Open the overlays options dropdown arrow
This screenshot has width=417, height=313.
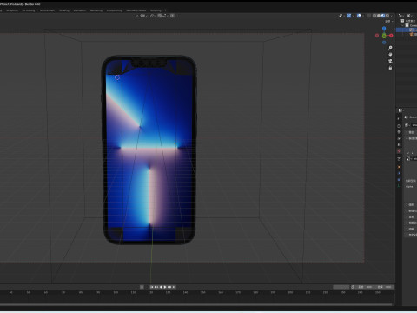[363, 16]
